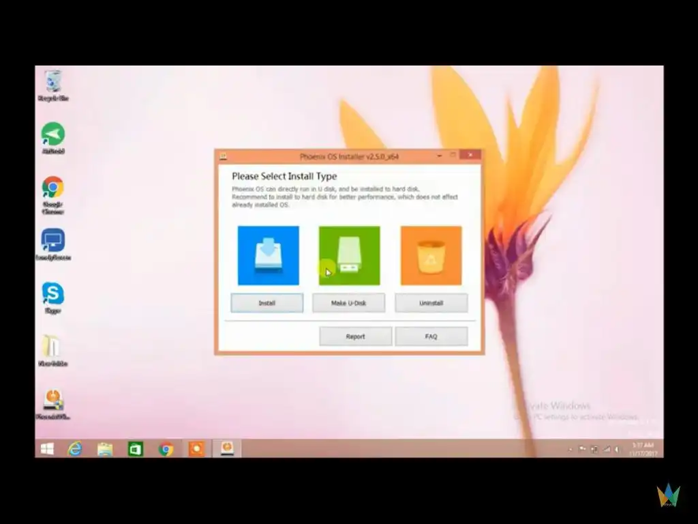The width and height of the screenshot is (698, 524).
Task: Open the FAQ button
Action: (431, 336)
